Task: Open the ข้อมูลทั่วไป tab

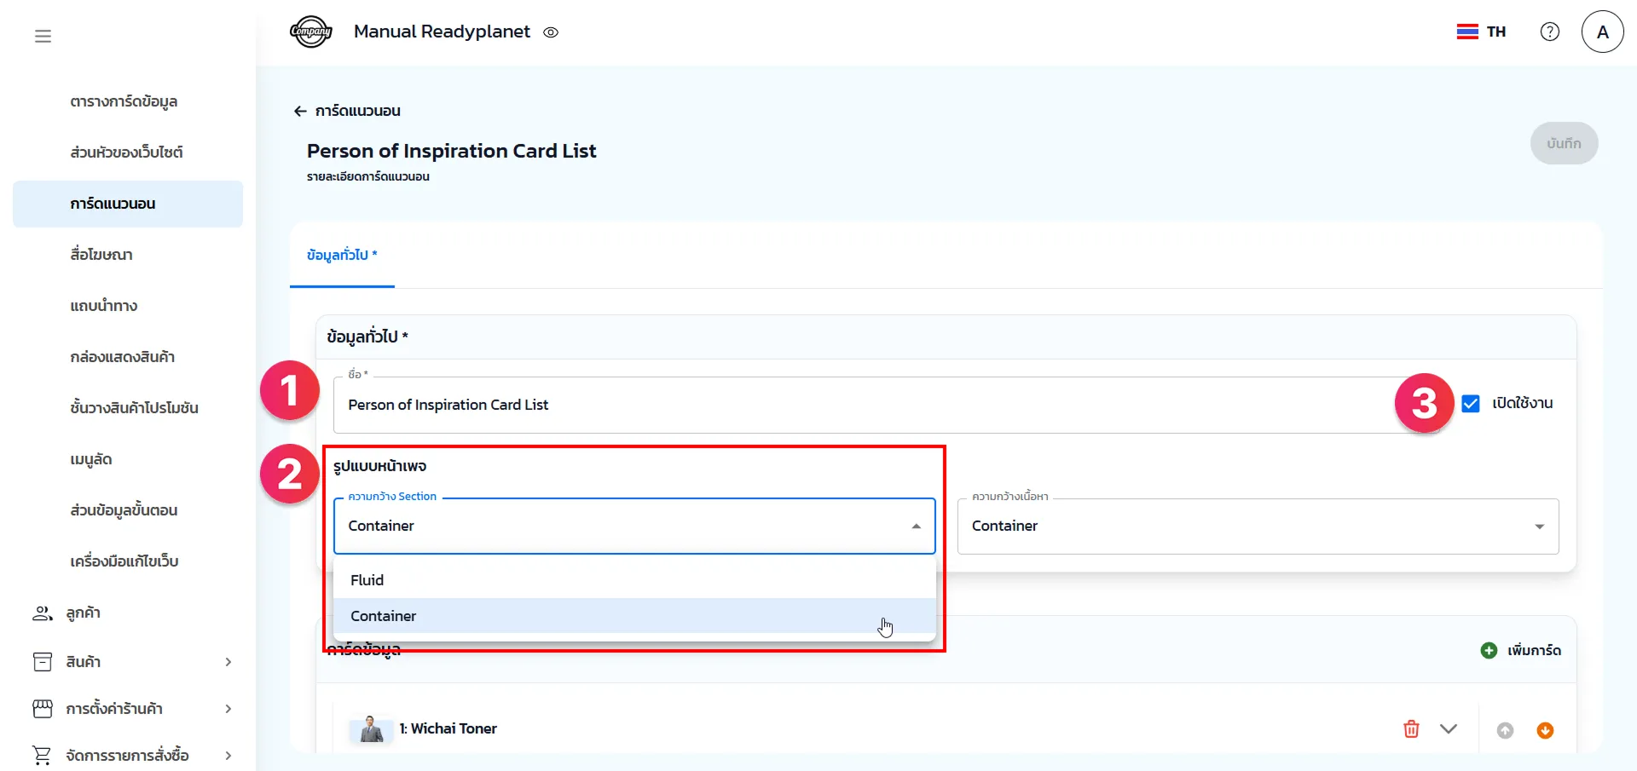Action: (342, 255)
